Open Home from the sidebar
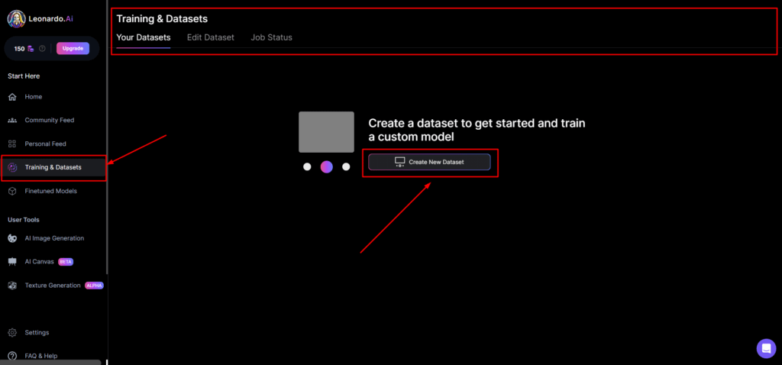Screen dimensions: 782x365 (x=33, y=97)
